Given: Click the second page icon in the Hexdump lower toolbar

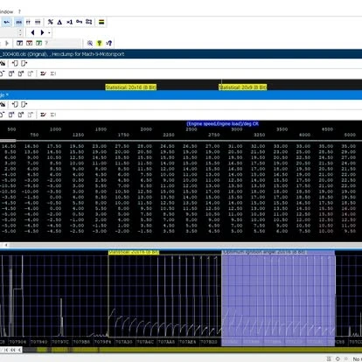Looking at the screenshot, I should pos(11,73).
